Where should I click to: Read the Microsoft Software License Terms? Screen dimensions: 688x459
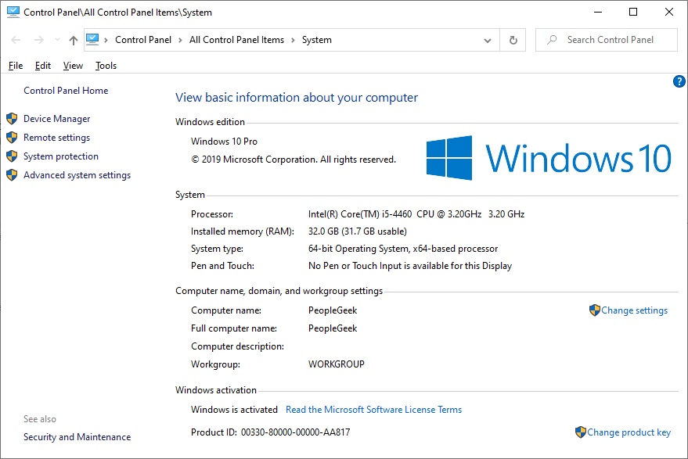pyautogui.click(x=374, y=410)
